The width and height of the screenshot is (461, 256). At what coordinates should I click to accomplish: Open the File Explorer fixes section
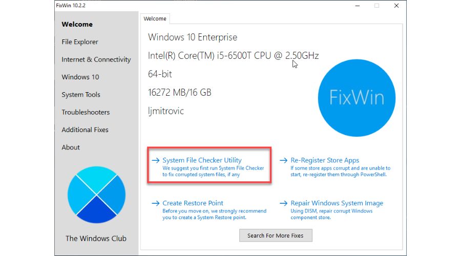tap(80, 42)
